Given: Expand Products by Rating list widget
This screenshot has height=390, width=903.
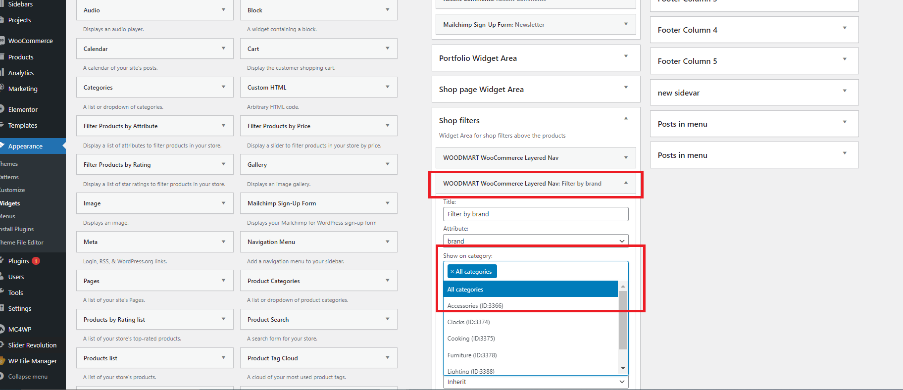Looking at the screenshot, I should [223, 319].
